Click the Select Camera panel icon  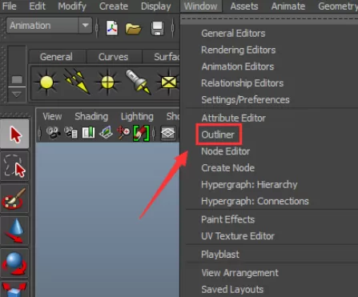click(x=53, y=133)
